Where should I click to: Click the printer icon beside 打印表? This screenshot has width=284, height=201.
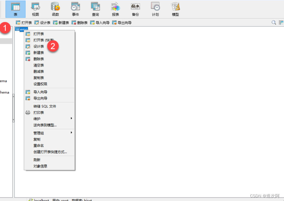point(28,112)
